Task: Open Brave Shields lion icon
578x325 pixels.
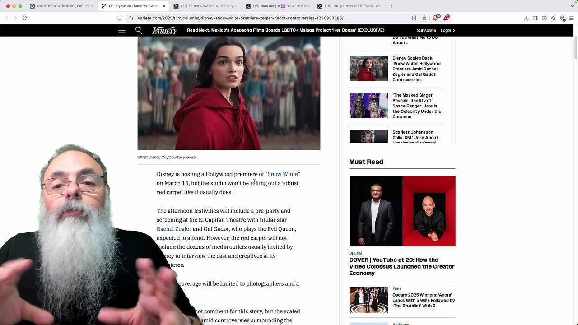Action: pyautogui.click(x=437, y=18)
